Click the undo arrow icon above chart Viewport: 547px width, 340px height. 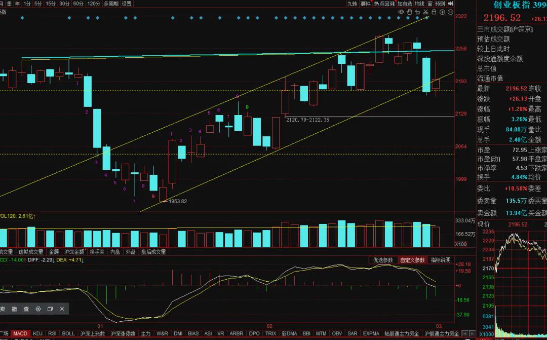click(417, 12)
